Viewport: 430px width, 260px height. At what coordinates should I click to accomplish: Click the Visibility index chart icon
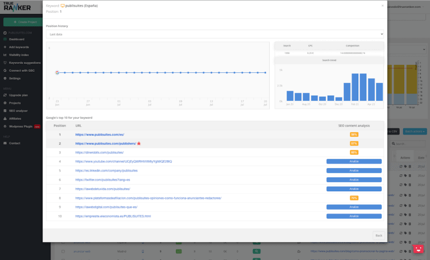(5, 55)
